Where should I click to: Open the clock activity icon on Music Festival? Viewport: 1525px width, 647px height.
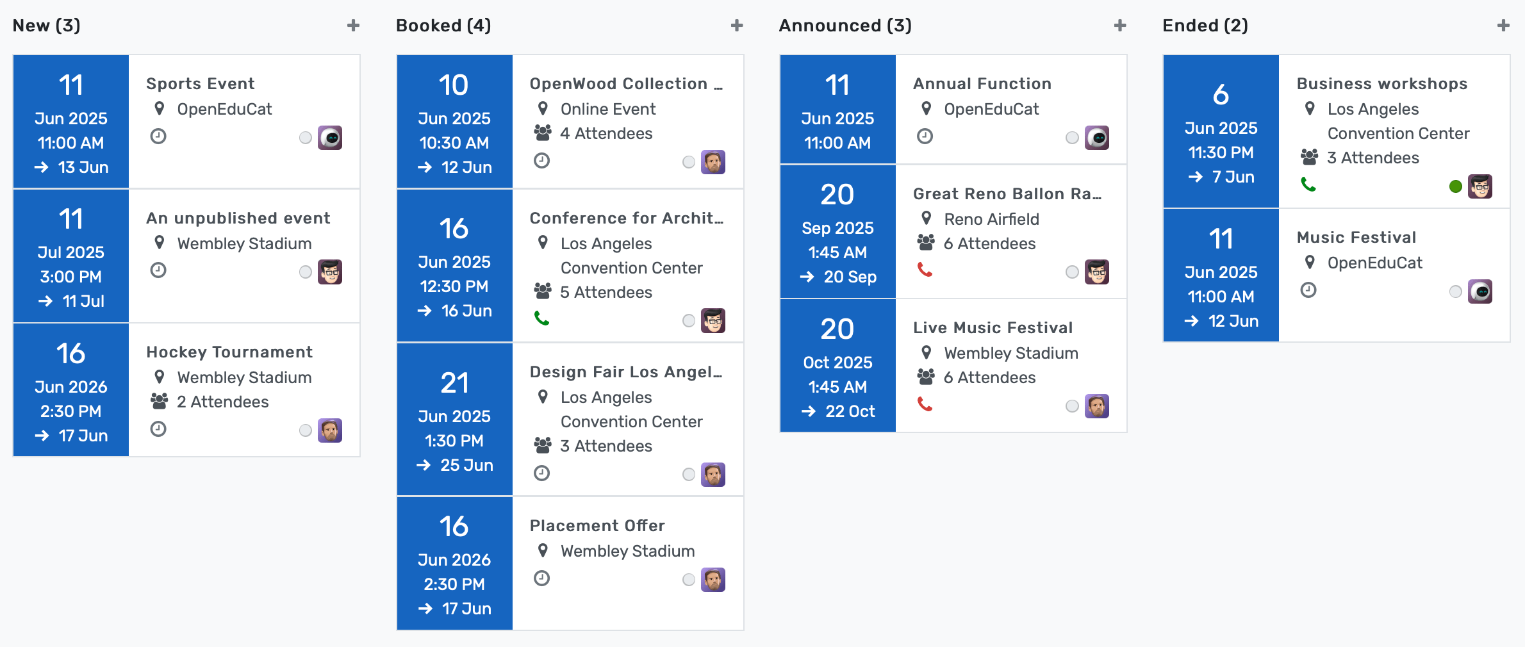pos(1308,290)
